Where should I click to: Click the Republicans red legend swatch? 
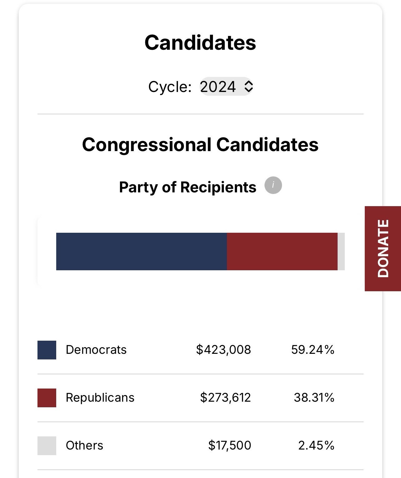47,398
